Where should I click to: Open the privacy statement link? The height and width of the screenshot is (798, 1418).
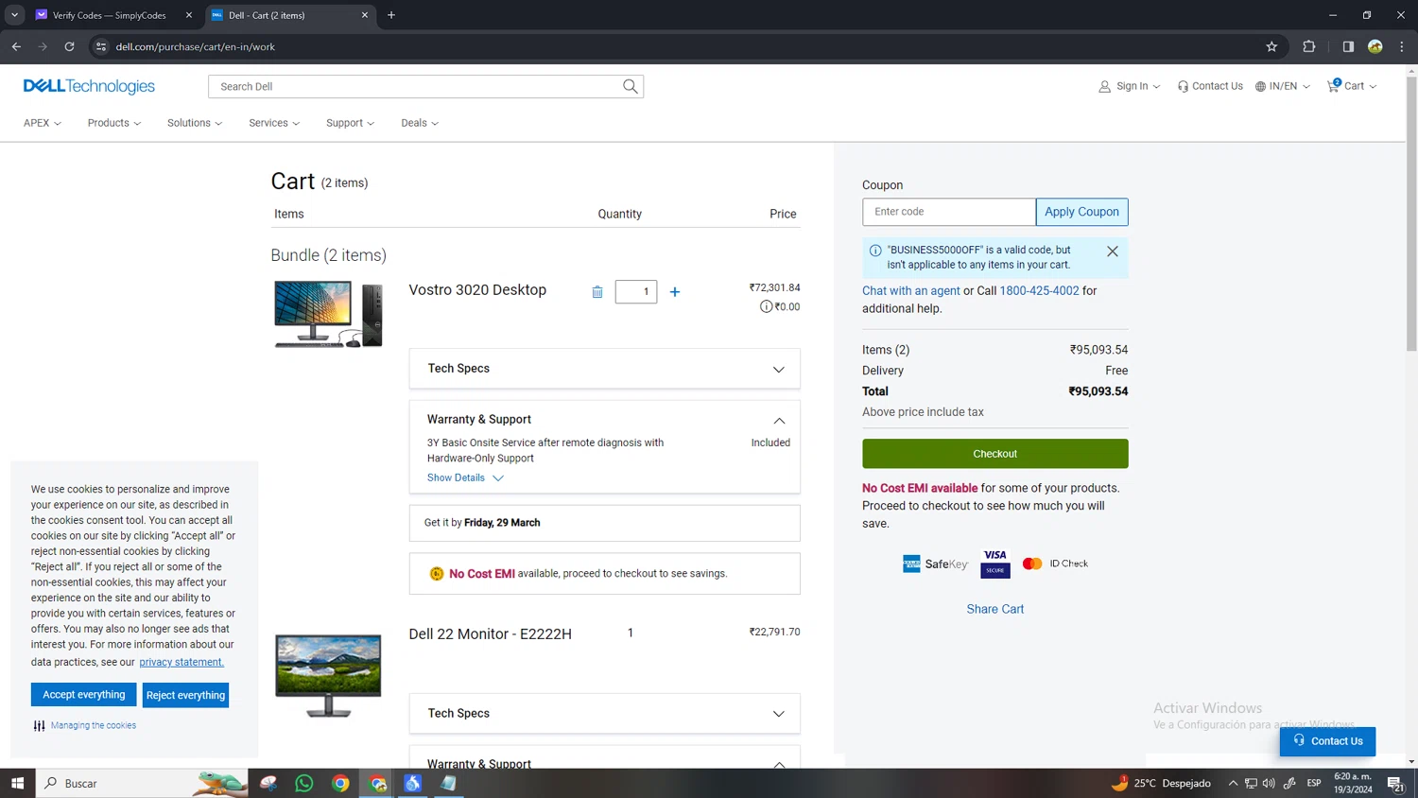click(182, 662)
